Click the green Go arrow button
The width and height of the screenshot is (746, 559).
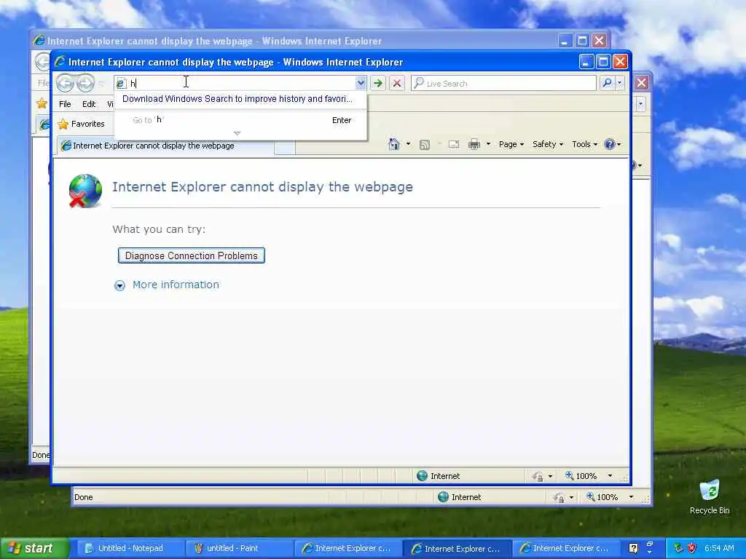coord(378,83)
